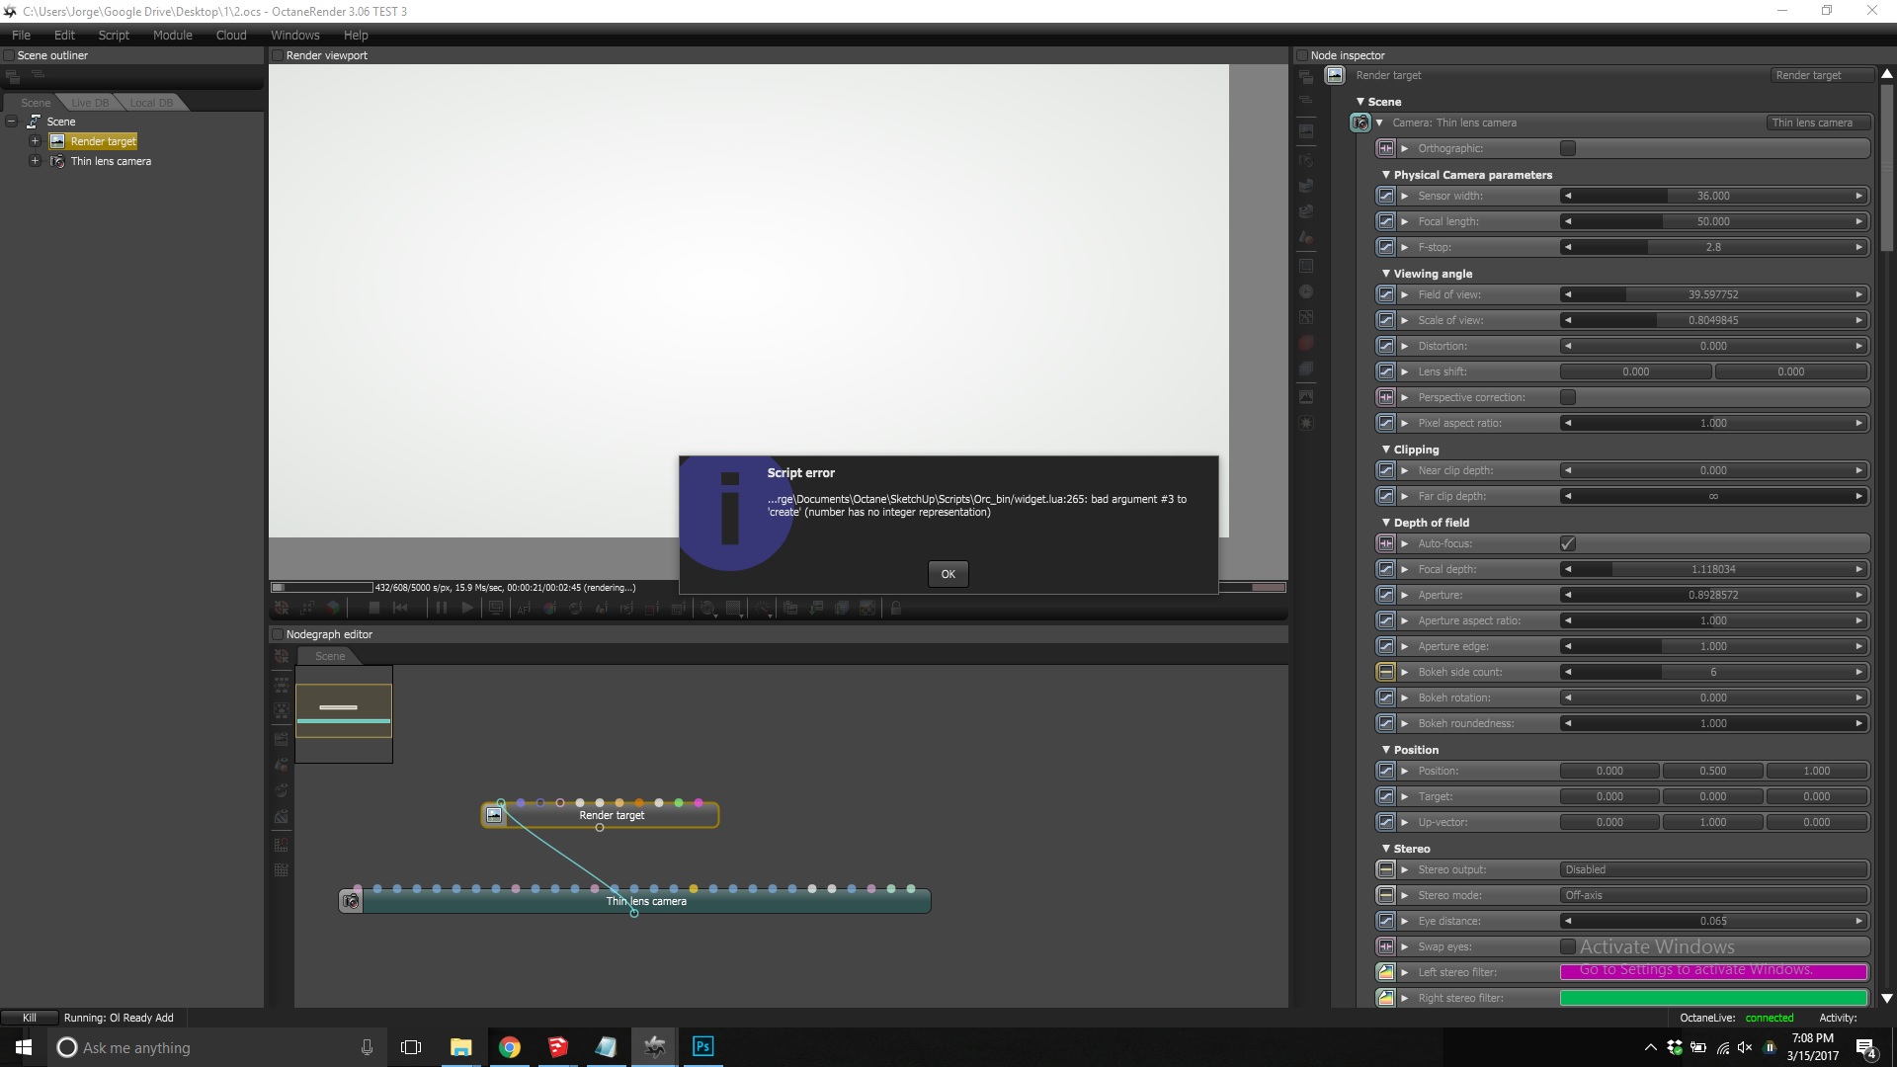Image resolution: width=1897 pixels, height=1067 pixels.
Task: Expand the Render target tree item
Action: pyautogui.click(x=35, y=141)
